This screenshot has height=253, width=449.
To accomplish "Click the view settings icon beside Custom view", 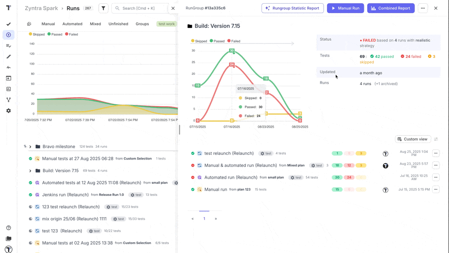I will tap(436, 139).
